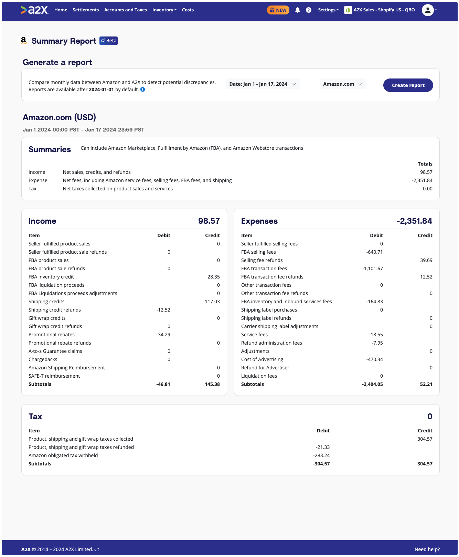
Task: Click the -1,101.67 FBA transaction fees value
Action: (373, 269)
